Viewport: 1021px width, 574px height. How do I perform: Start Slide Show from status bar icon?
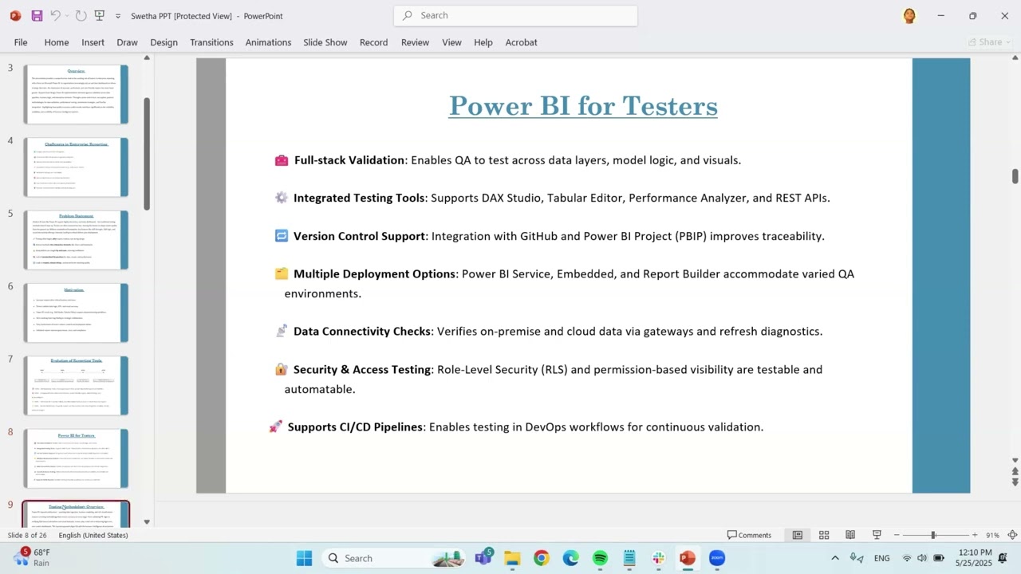click(877, 535)
